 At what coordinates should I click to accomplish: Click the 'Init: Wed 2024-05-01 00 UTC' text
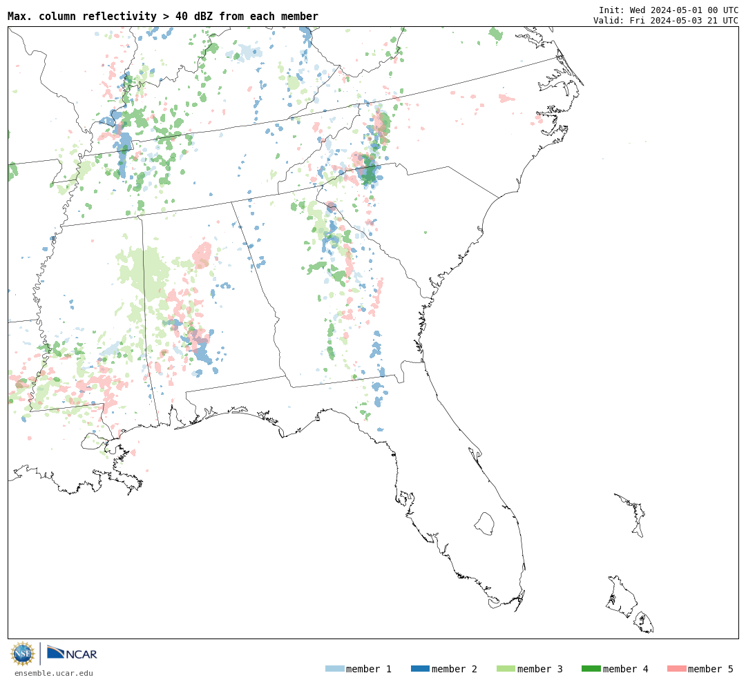click(669, 10)
